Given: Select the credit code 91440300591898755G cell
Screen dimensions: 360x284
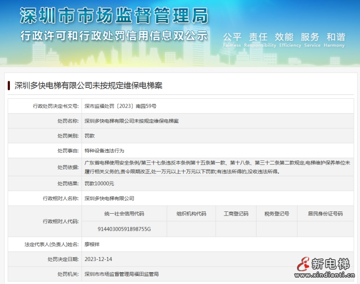Looking at the screenshot, I should [x=125, y=229].
